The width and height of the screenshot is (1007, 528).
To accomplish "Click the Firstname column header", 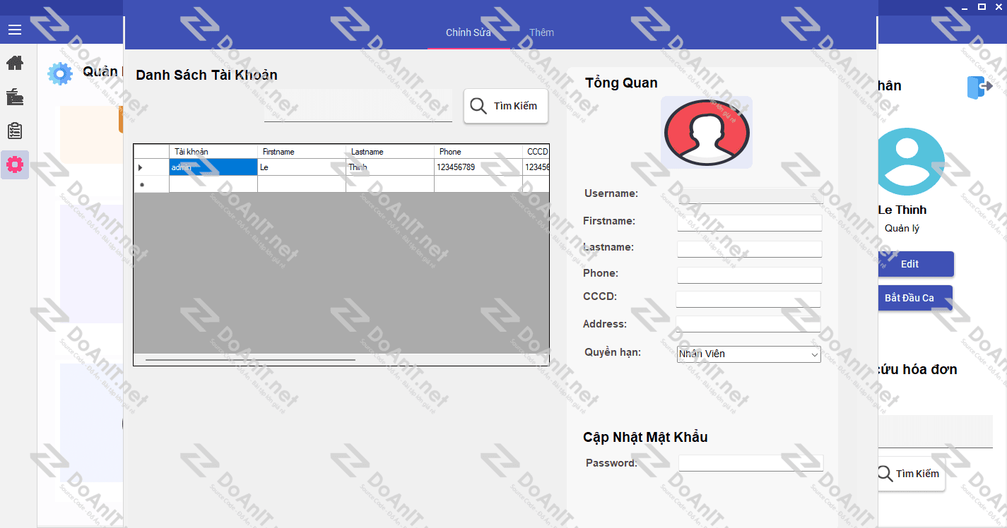I will tap(302, 152).
